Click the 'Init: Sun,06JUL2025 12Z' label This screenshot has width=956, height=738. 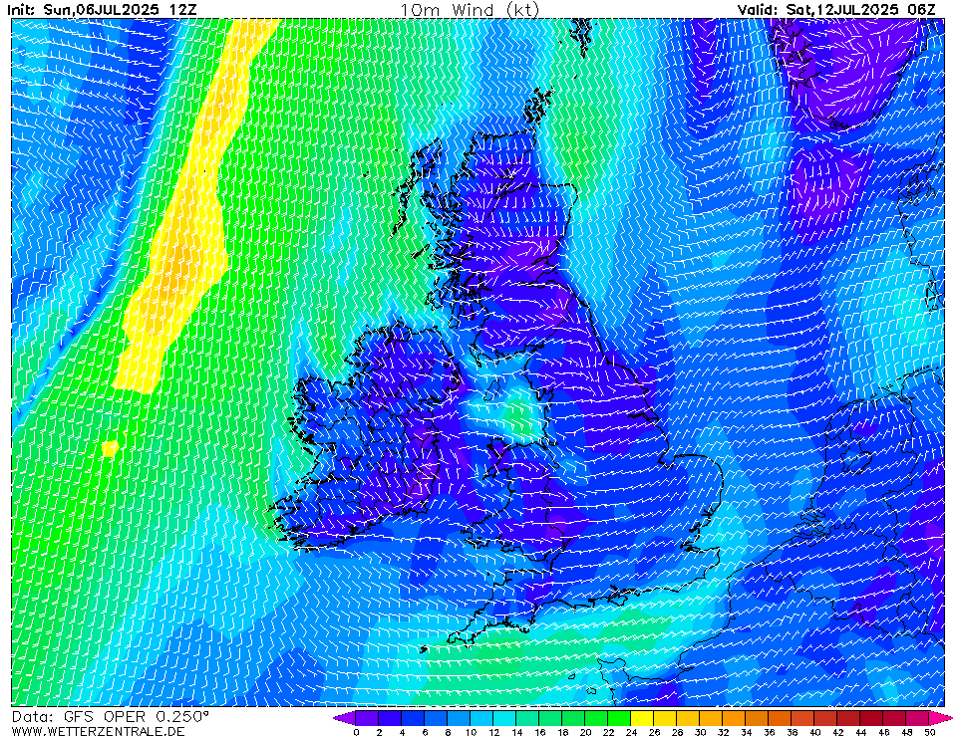(102, 9)
